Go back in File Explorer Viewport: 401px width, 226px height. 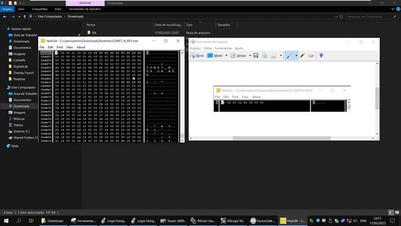pos(5,17)
